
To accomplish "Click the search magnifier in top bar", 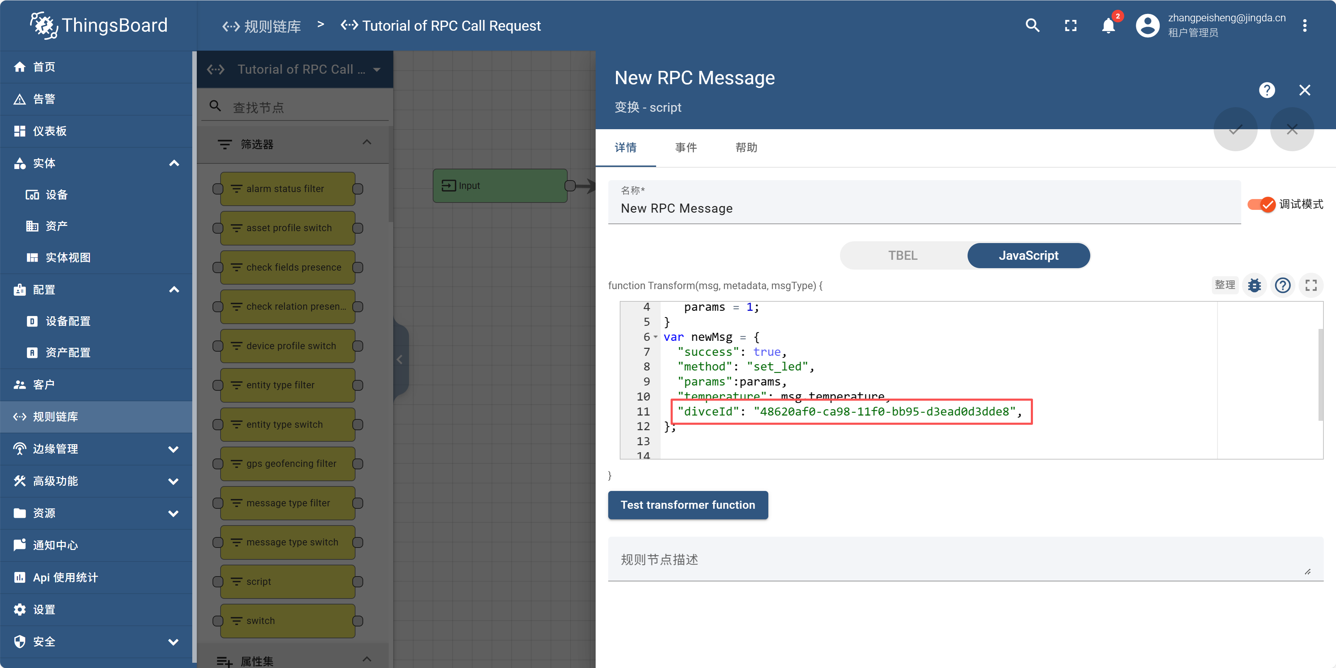I will pyautogui.click(x=1032, y=25).
